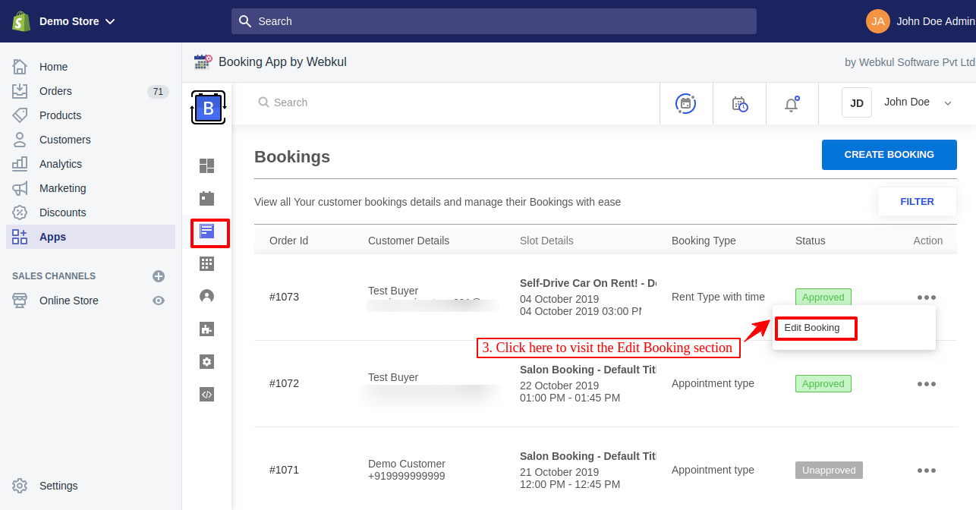The image size is (976, 510).
Task: Select the Calendar icon in app sidebar
Action: [206, 198]
